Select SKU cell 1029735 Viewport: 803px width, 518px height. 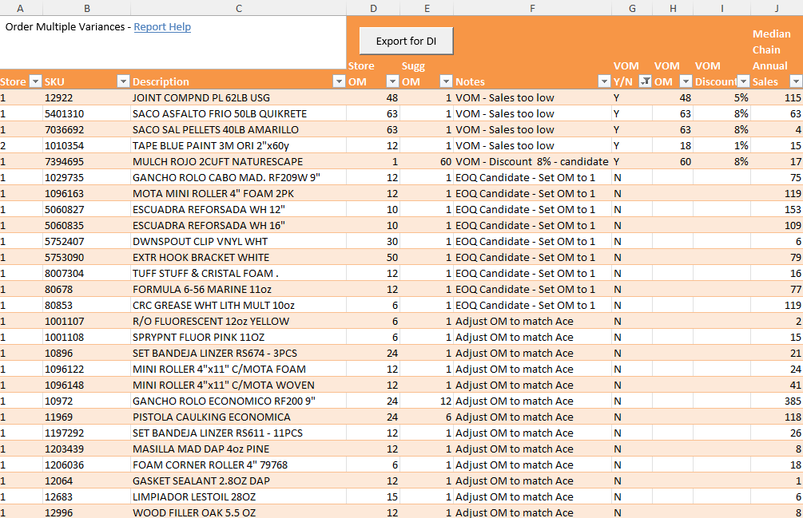point(86,177)
